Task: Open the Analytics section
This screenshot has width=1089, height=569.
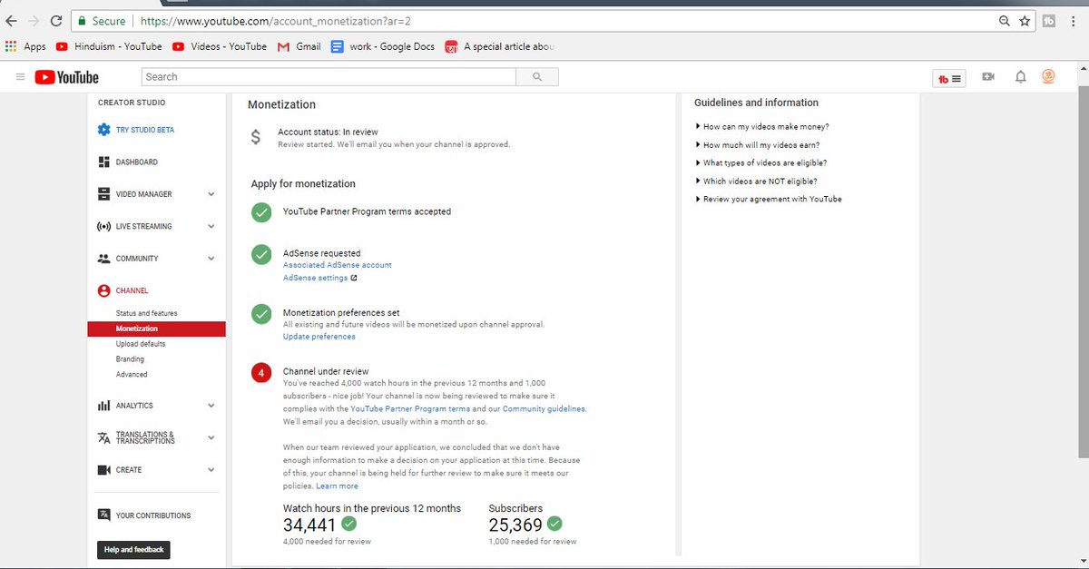Action: (134, 406)
